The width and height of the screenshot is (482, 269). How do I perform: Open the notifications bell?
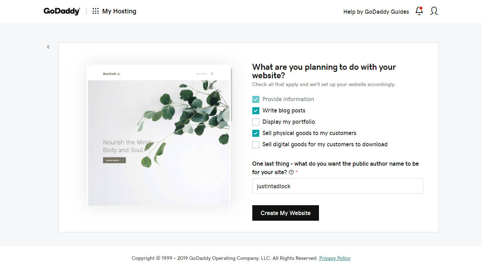(x=419, y=11)
